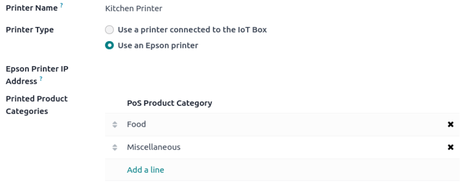
Task: Click the Printer Name label
Action: (32, 8)
